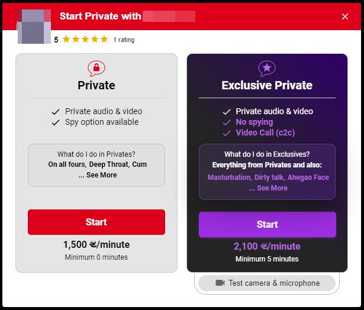Select the Private card heading
The image size is (364, 310).
pos(96,86)
